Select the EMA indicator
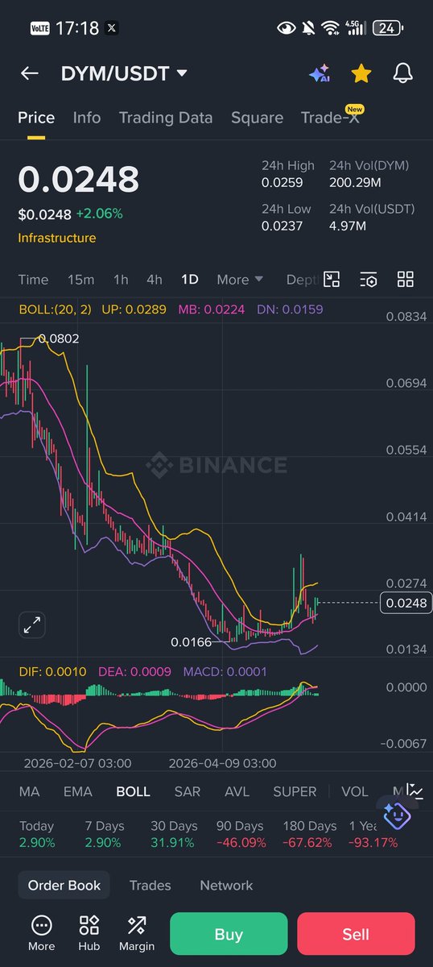This screenshot has height=967, width=433. tap(77, 791)
